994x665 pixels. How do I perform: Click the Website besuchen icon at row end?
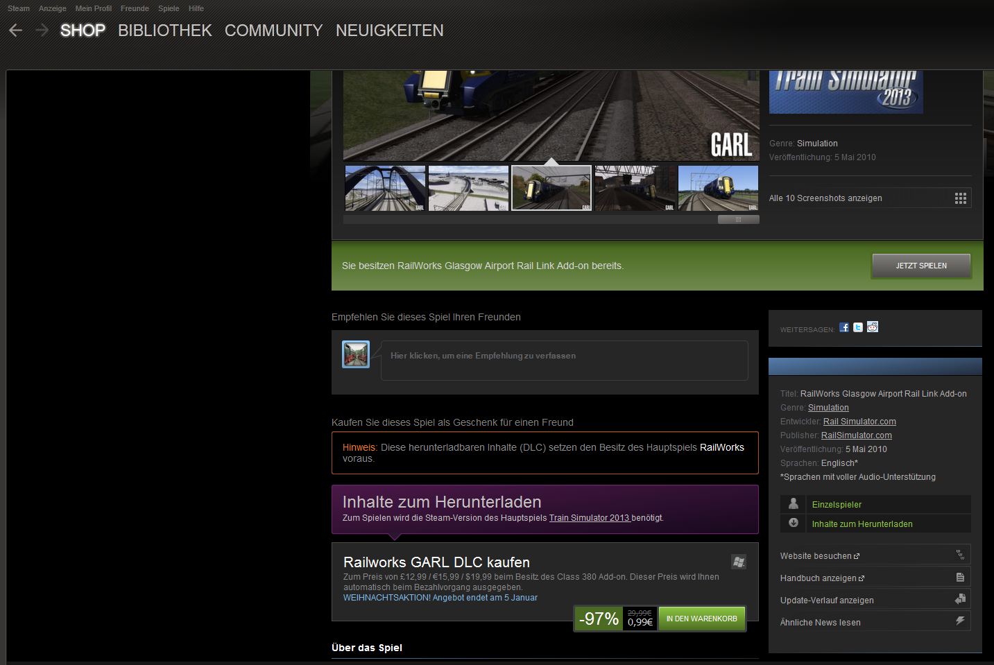(960, 555)
